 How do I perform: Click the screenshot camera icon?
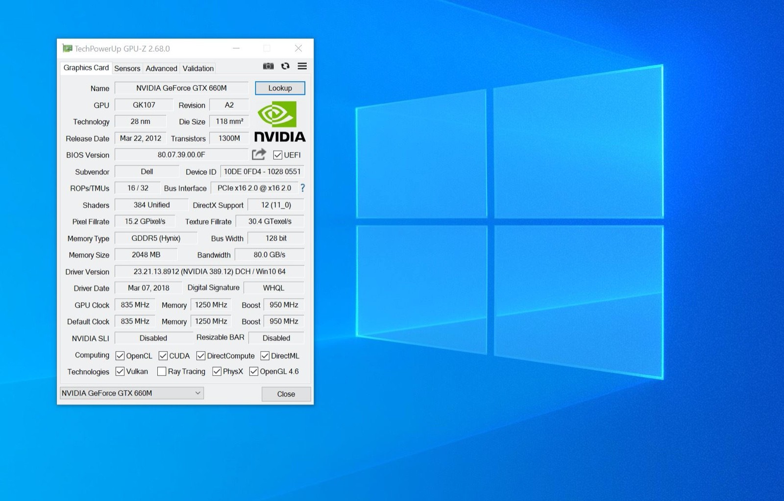click(x=268, y=66)
